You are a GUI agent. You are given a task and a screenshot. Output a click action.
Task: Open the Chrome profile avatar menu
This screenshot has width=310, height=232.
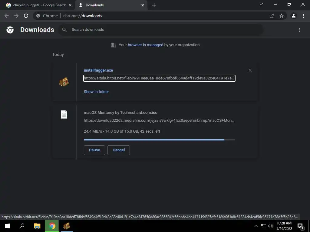(x=294, y=16)
